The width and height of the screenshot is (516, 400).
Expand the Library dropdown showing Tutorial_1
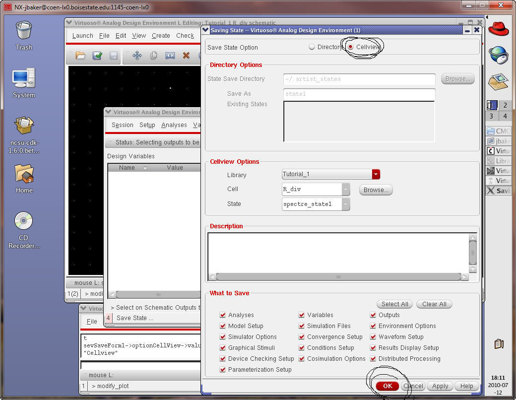coord(376,174)
